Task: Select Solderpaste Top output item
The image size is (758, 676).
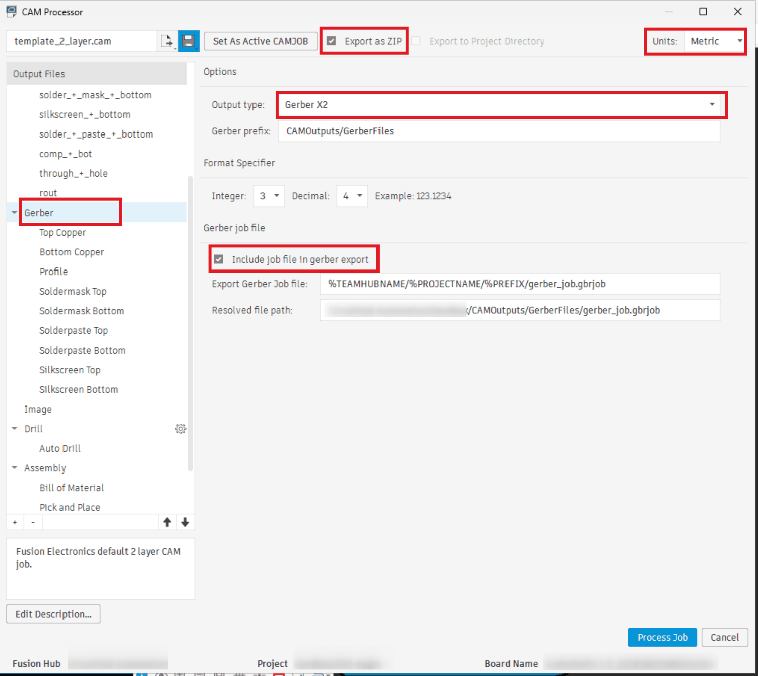Action: [74, 330]
